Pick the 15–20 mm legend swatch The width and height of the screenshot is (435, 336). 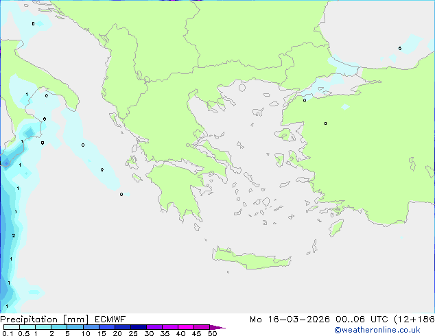click(106, 327)
